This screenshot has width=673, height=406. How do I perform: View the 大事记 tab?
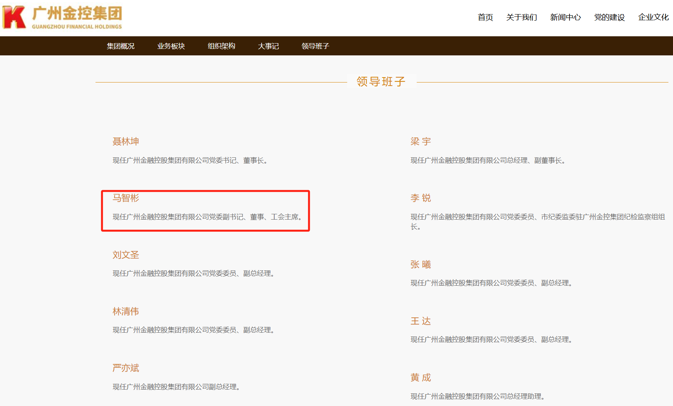pyautogui.click(x=269, y=46)
